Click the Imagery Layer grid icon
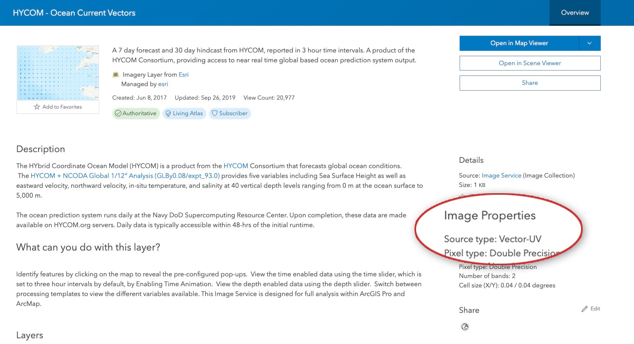 click(x=115, y=74)
